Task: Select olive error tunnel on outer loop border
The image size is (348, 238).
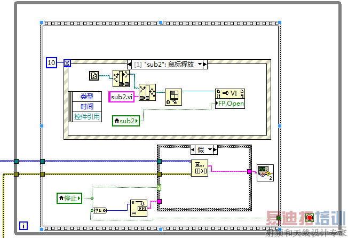Action: [x=16, y=174]
